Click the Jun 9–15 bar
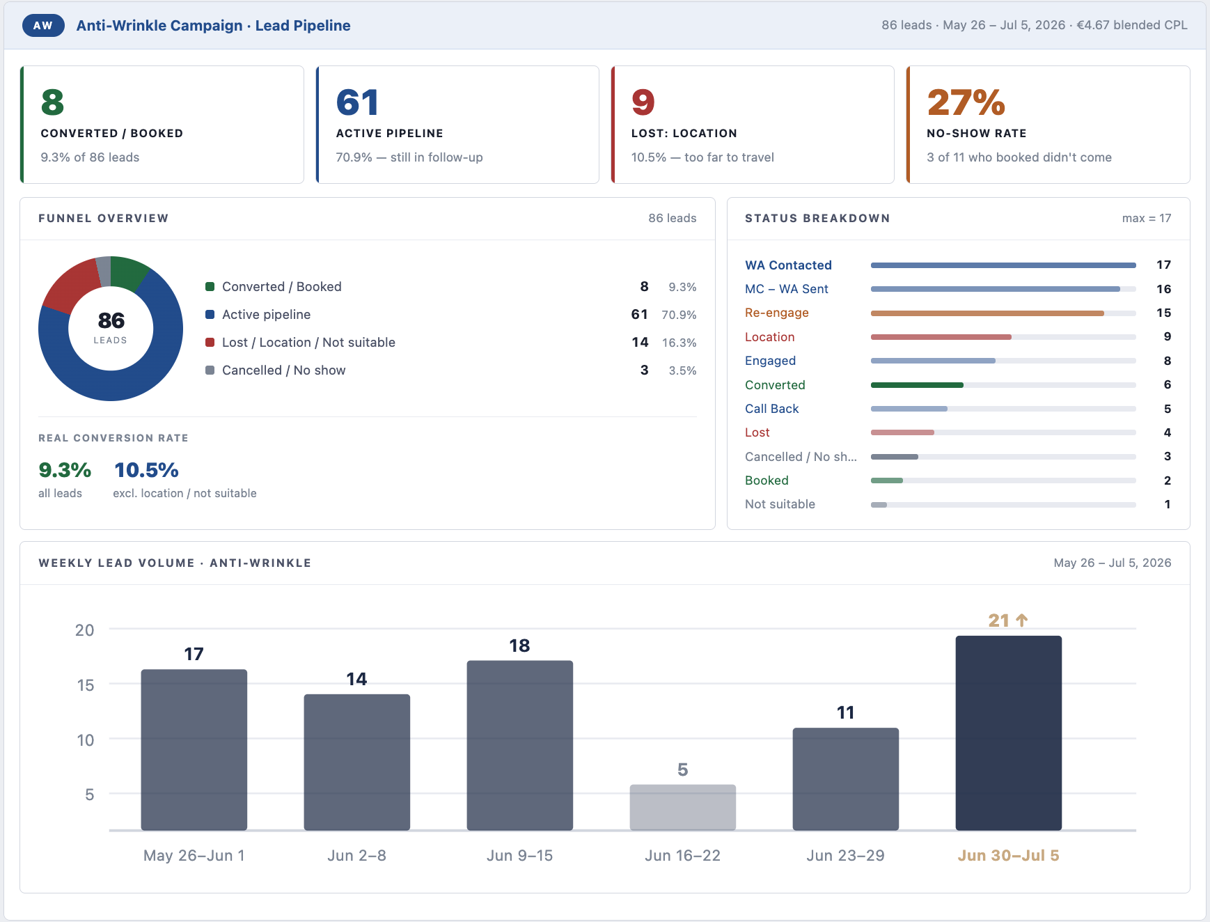 click(520, 745)
